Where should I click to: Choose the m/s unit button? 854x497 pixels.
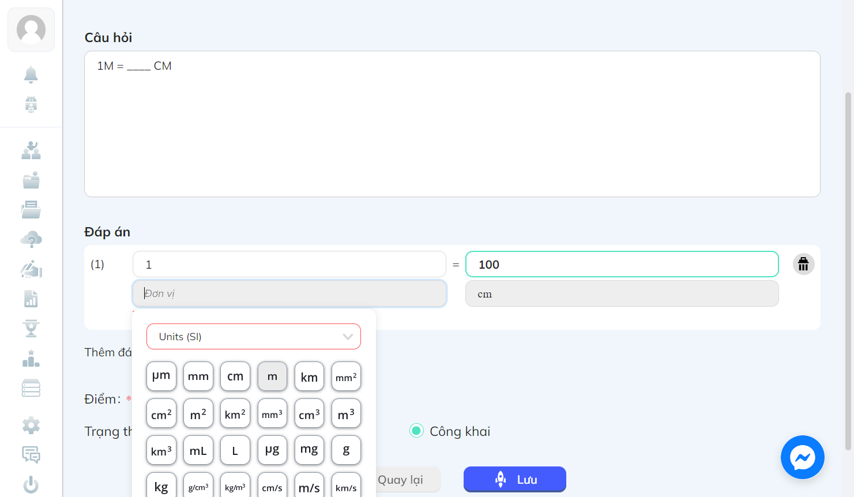coord(309,486)
